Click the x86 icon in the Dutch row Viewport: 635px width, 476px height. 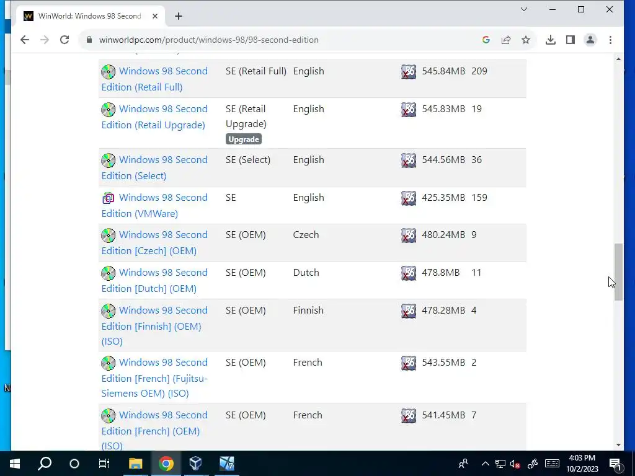tap(409, 273)
